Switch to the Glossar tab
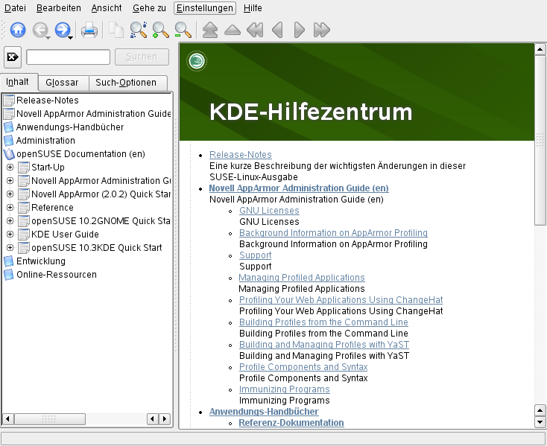 pos(62,83)
